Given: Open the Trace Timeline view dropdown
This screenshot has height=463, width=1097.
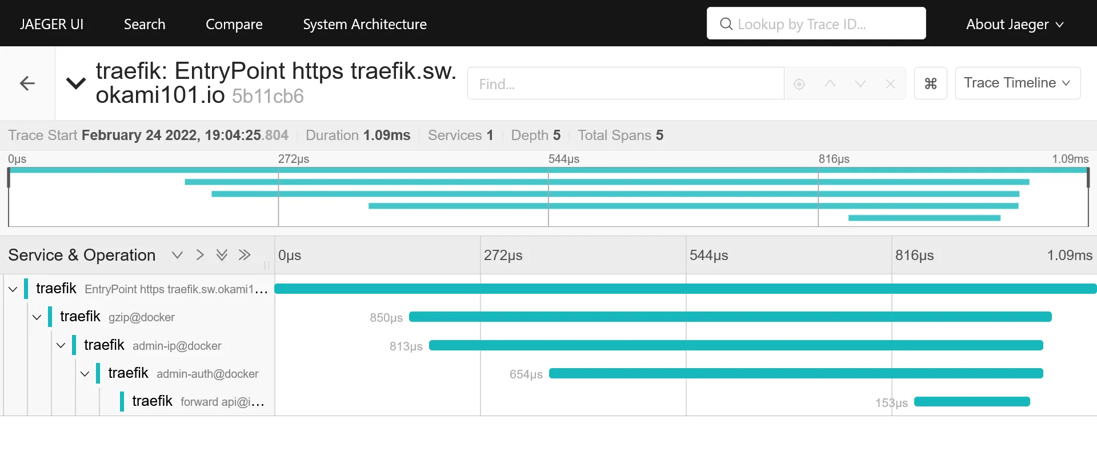Looking at the screenshot, I should [1017, 83].
